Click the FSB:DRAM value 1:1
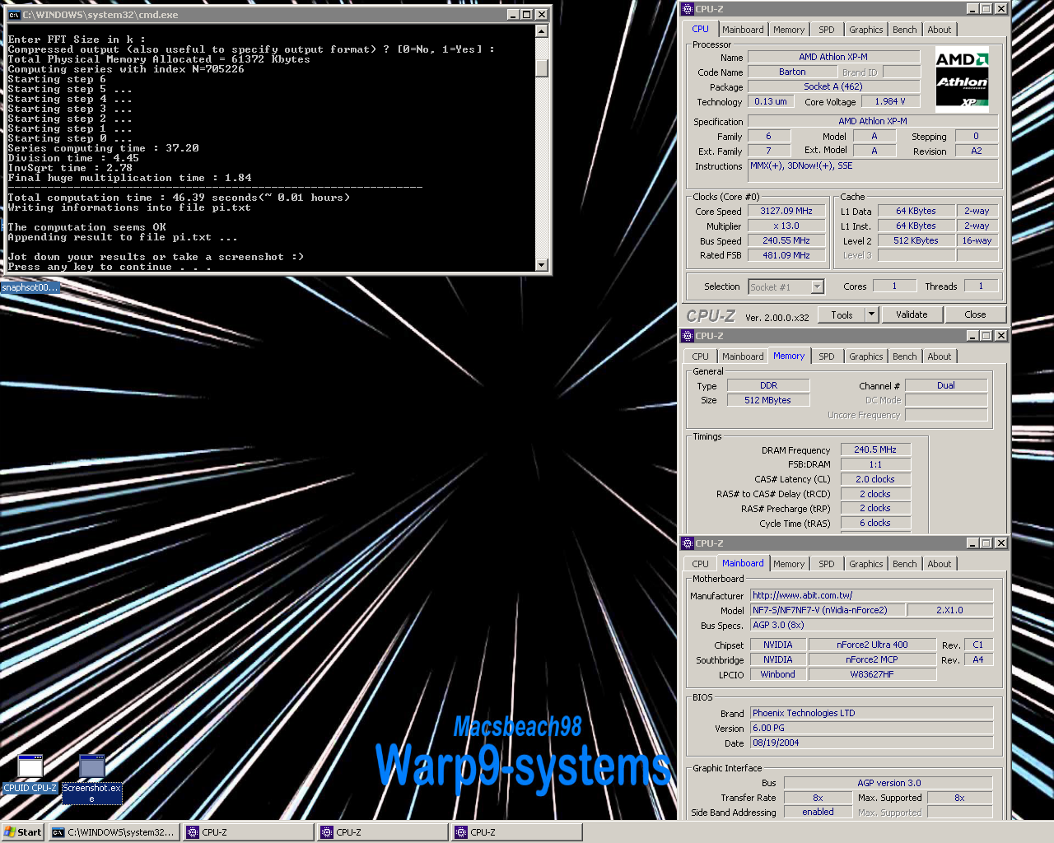Screen dimensions: 1054x843 875,464
